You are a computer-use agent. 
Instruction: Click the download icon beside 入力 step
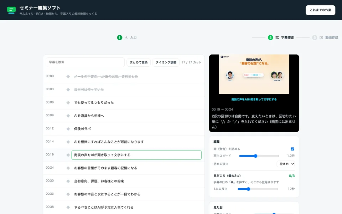point(126,37)
